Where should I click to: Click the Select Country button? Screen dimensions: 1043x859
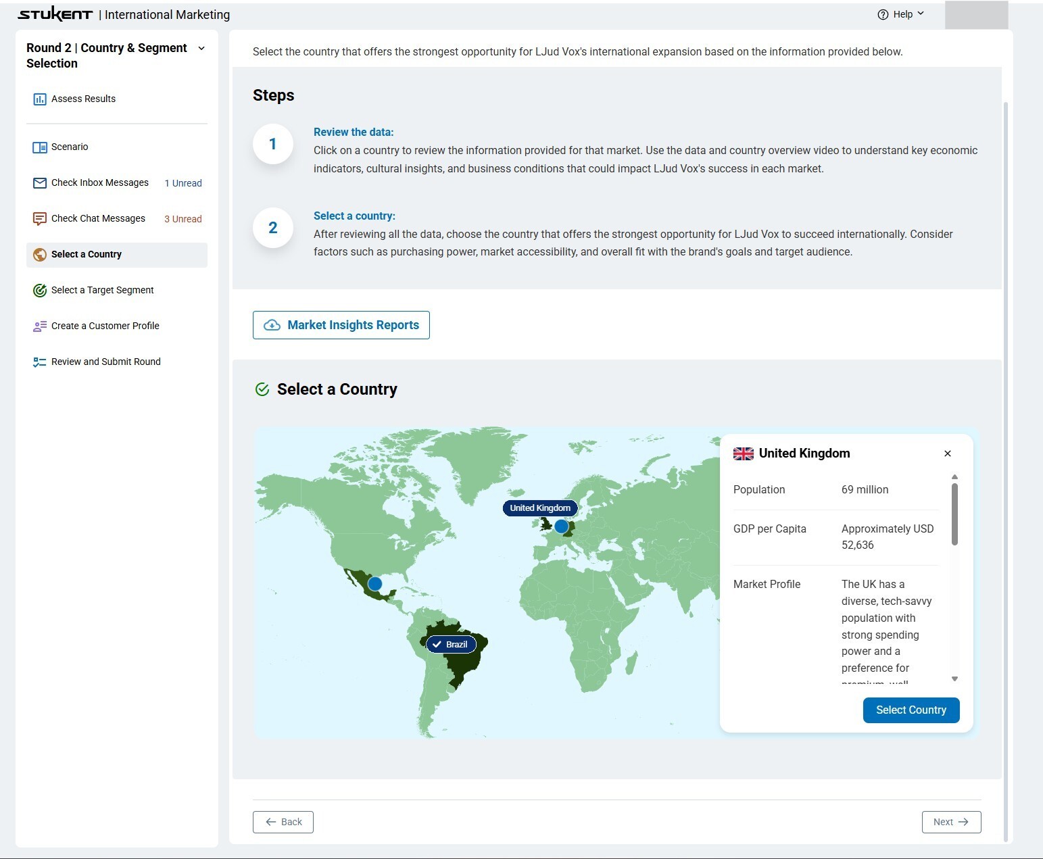click(911, 710)
